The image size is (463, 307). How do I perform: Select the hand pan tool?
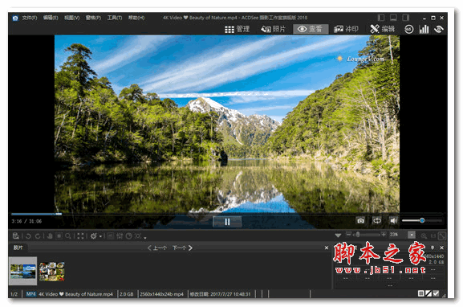(50, 236)
